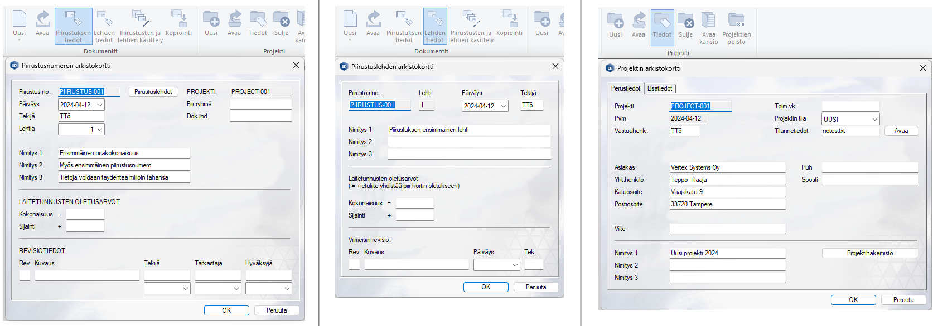Select Perustiedot tab in Projektin arkistokortti
The image size is (938, 326).
[626, 88]
